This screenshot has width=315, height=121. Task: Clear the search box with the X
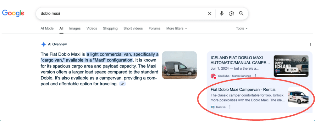(210, 13)
